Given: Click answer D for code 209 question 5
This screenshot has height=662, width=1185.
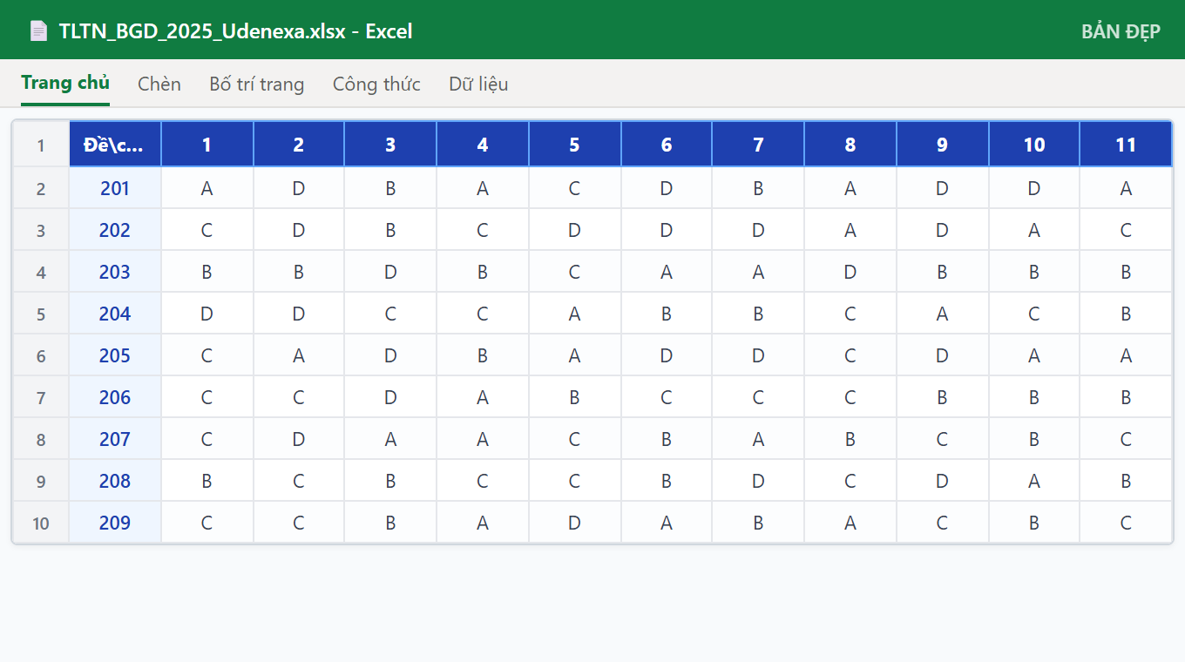Looking at the screenshot, I should click(575, 523).
